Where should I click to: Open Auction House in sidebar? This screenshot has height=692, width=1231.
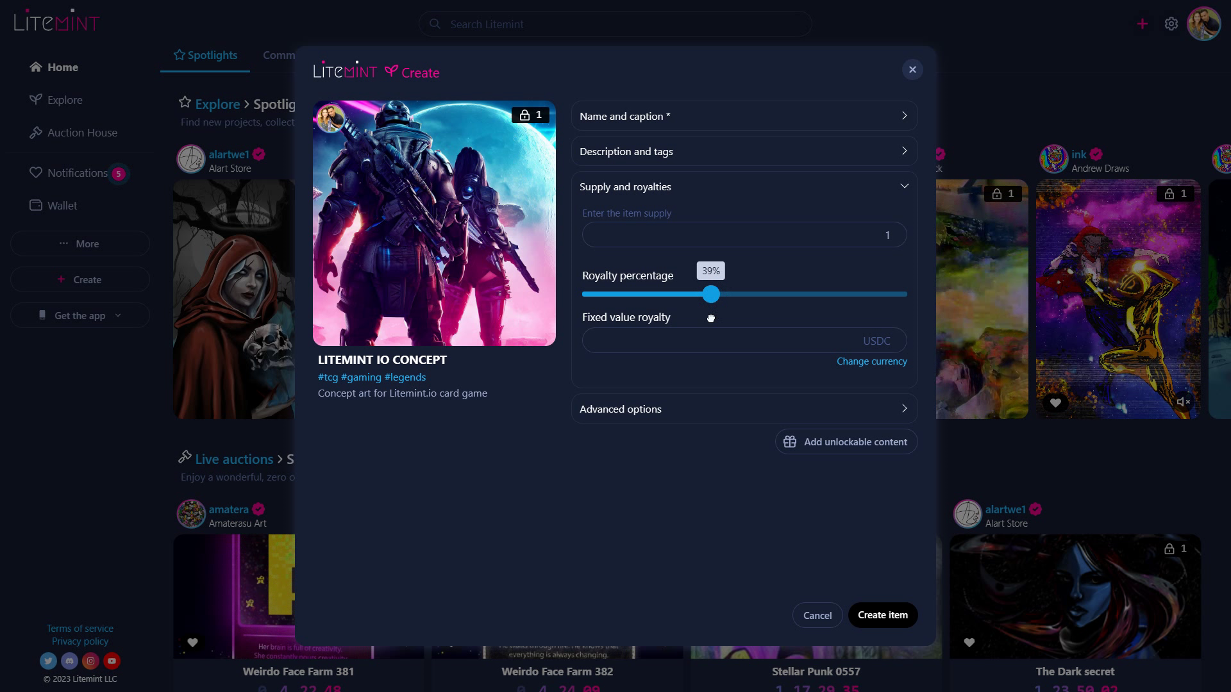pos(82,133)
